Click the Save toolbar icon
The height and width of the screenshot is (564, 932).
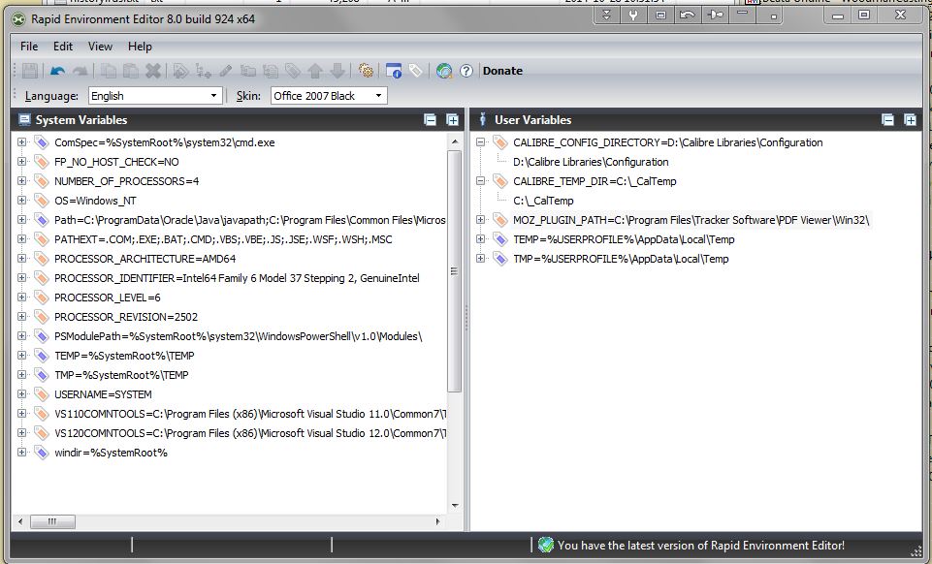(30, 71)
